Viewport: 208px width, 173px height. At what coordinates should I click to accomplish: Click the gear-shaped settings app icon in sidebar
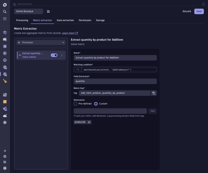pyautogui.click(x=4, y=60)
